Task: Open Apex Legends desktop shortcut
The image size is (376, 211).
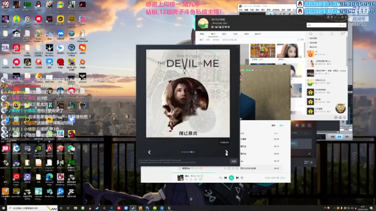Action: point(49,150)
